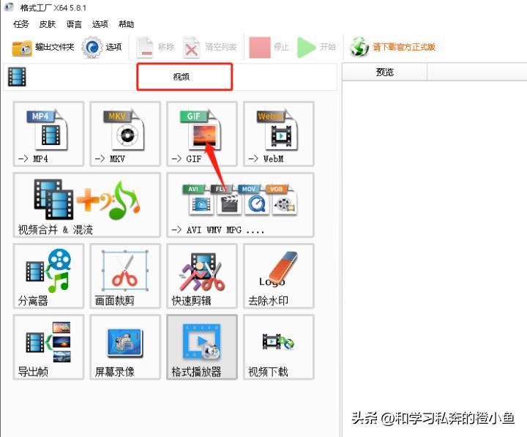Open the 输出文件夹 output folder
Viewport: 527px width, 437px height.
(x=43, y=48)
